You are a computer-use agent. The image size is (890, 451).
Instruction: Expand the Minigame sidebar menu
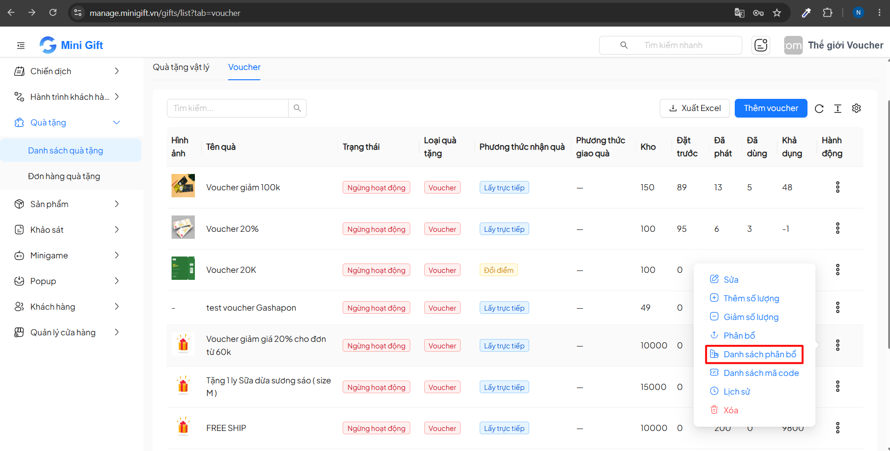click(x=67, y=256)
